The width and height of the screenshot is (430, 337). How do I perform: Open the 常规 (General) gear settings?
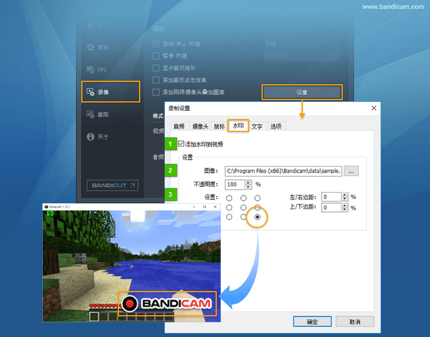pyautogui.click(x=91, y=47)
